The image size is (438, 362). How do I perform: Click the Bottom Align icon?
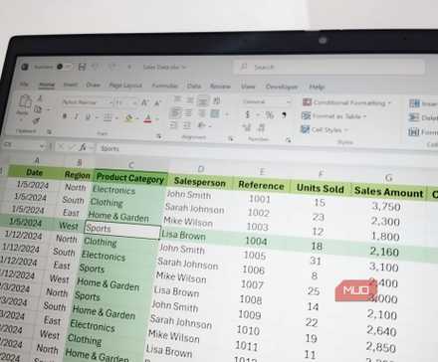coord(202,100)
